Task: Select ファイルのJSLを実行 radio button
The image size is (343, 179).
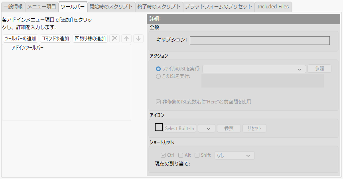Action: (158, 69)
